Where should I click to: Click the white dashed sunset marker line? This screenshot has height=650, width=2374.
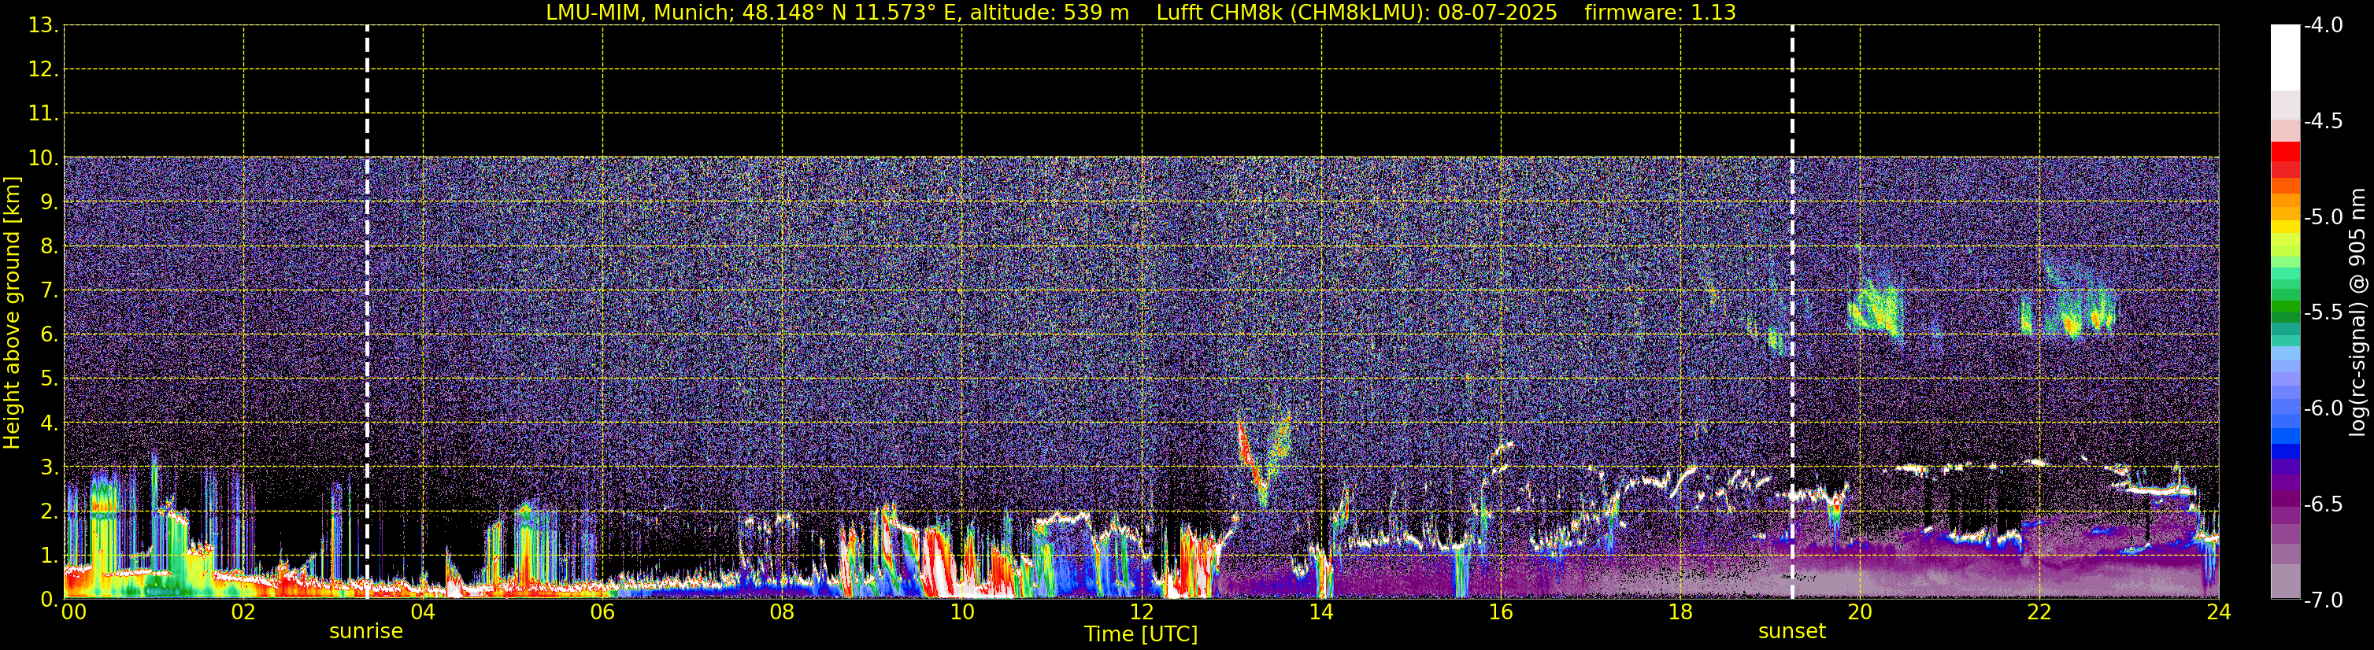pos(1791,312)
